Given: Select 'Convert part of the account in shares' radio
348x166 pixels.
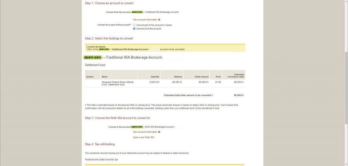Looking at the screenshot, I should pos(134,25).
